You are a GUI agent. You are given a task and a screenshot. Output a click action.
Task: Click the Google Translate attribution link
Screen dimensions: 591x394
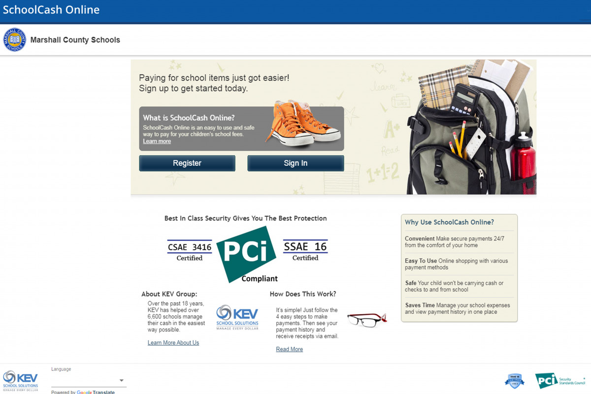click(x=96, y=392)
